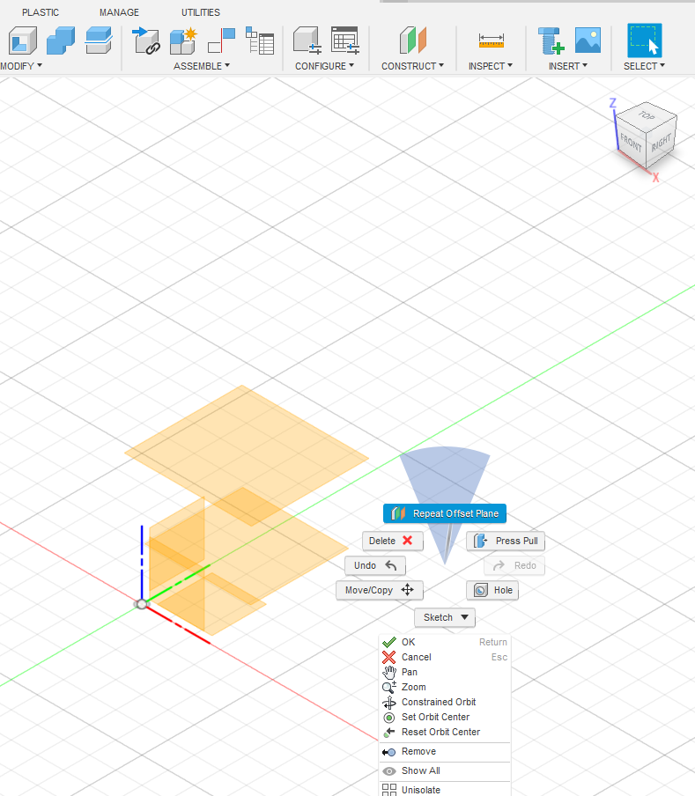Select the Measure ruler icon above INSPECT

pos(491,41)
